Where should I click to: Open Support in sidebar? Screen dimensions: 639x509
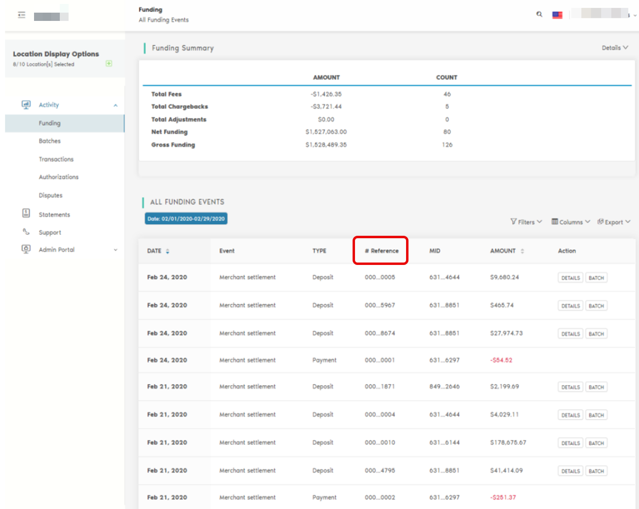[x=50, y=232]
